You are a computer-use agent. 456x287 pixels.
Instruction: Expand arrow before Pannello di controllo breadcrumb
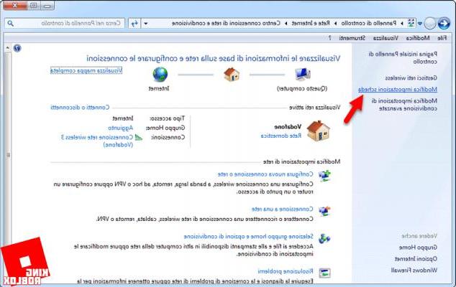click(x=402, y=23)
